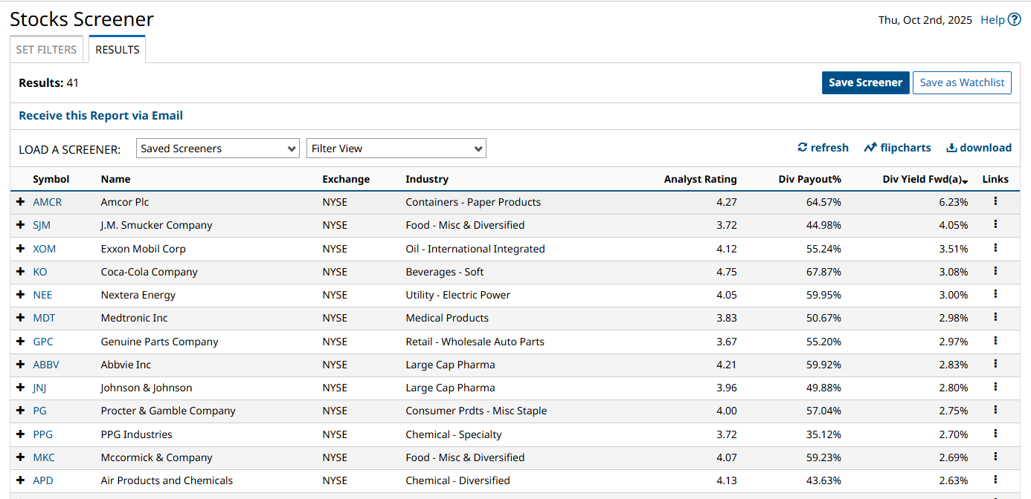Open links menu for Amcor Plc row
This screenshot has height=499, width=1031.
coord(995,201)
